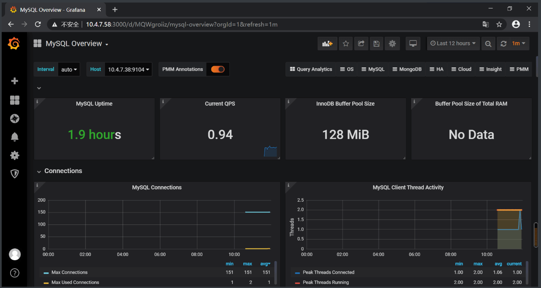This screenshot has height=288, width=541.
Task: Click the browser translate page icon
Action: coord(486,24)
